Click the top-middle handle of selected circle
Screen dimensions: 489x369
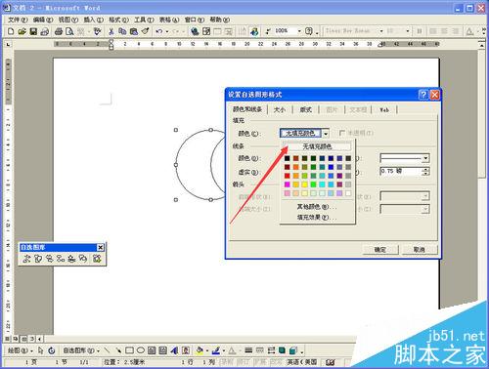pos(211,130)
